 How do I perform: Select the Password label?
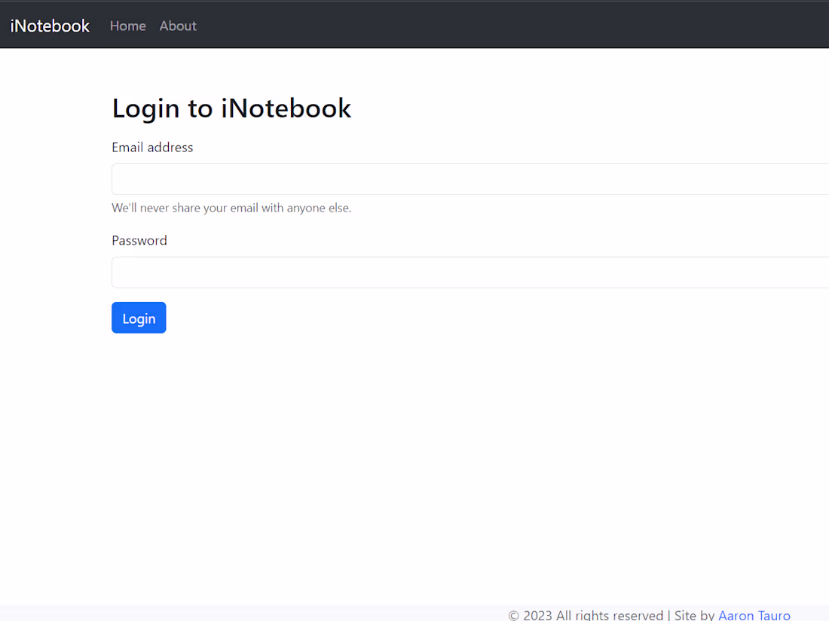139,240
